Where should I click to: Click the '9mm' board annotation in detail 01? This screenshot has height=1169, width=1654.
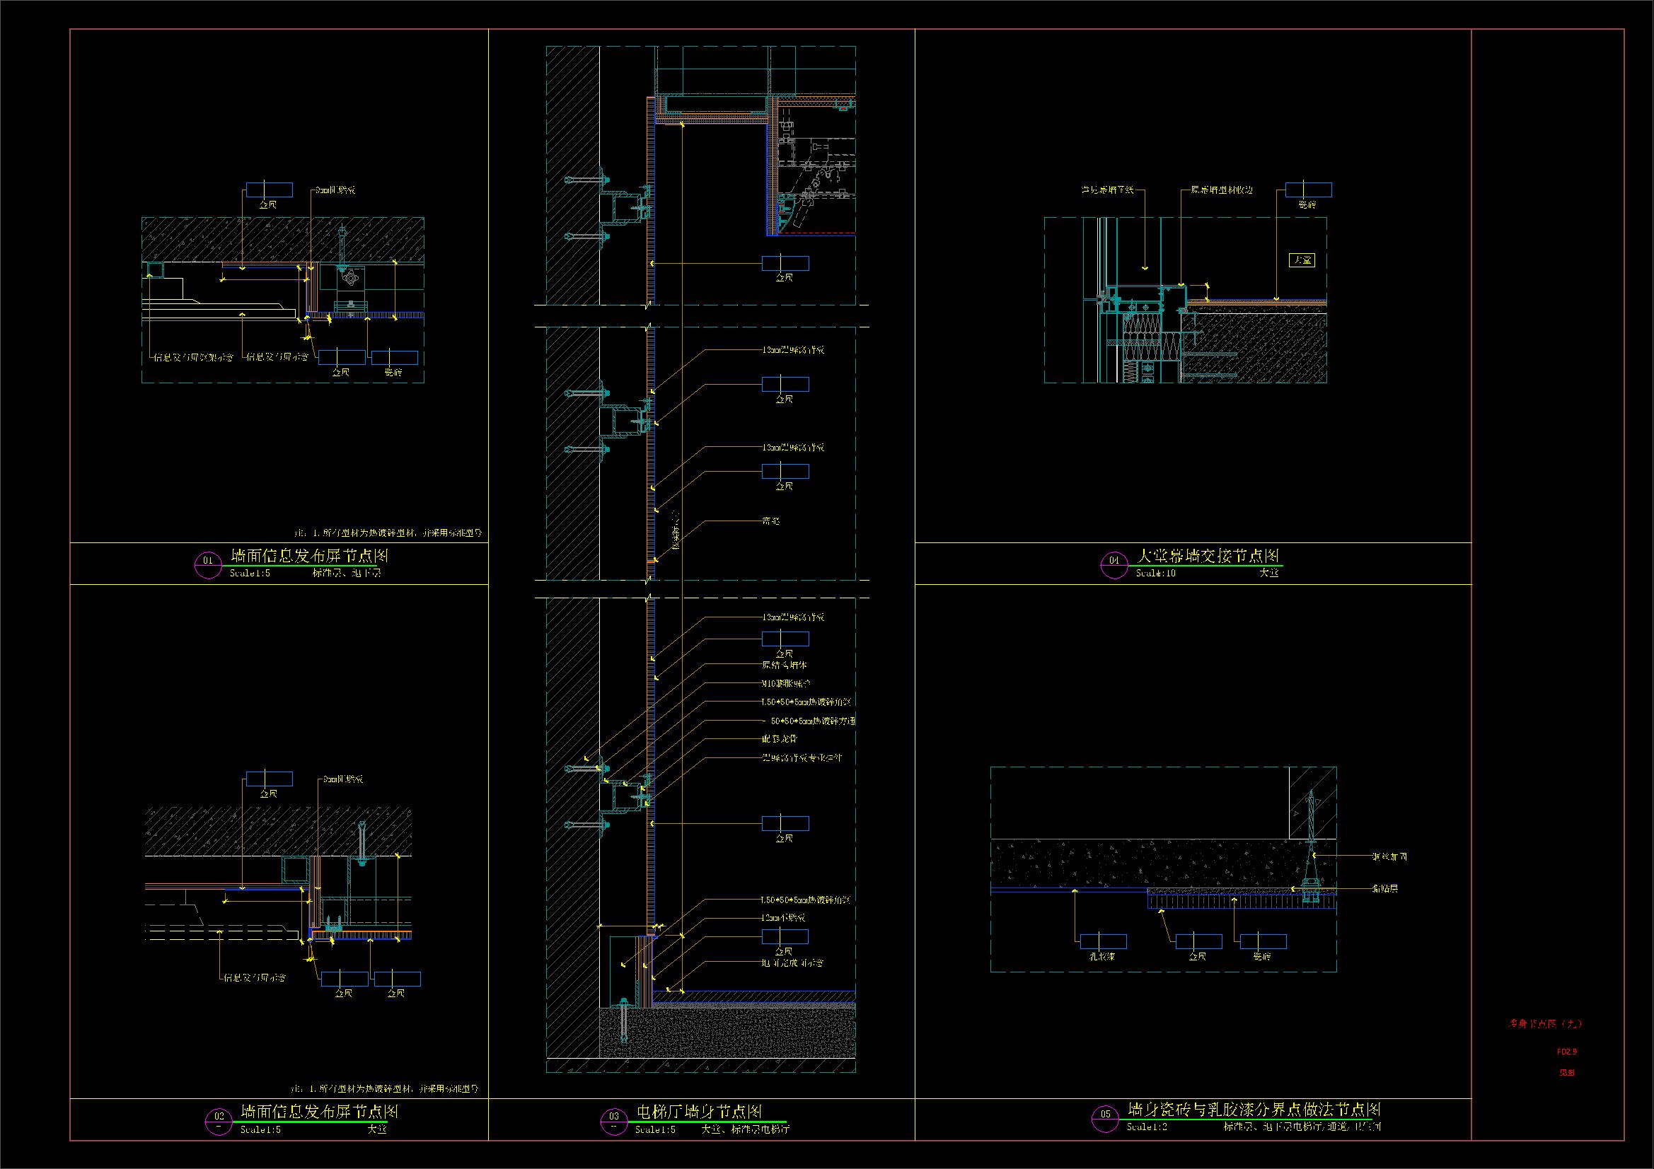pyautogui.click(x=335, y=190)
